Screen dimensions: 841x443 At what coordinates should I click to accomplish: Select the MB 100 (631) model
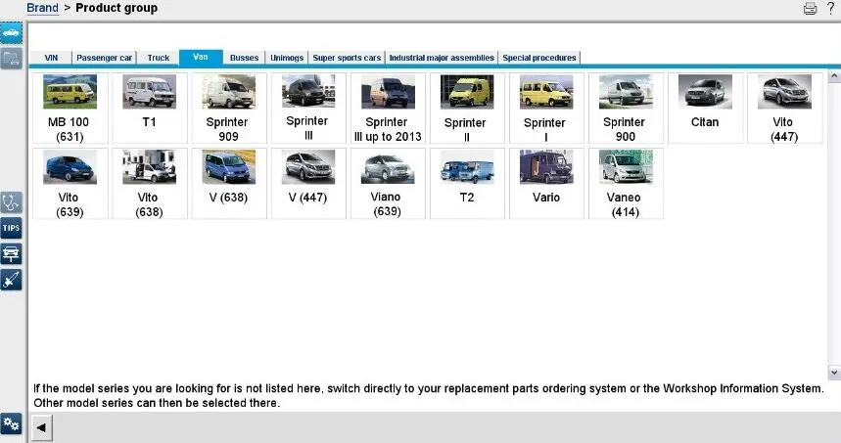click(x=70, y=109)
